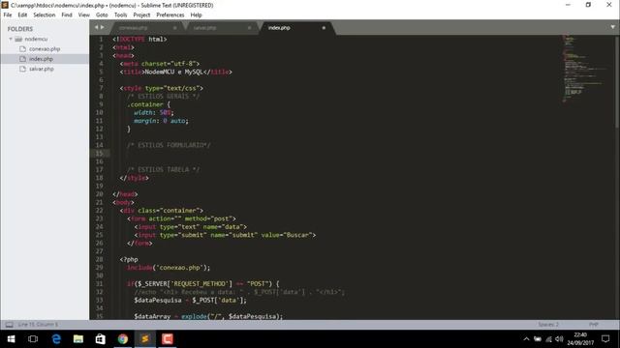Screen dimensions: 620x348
Task: Open the Project menu
Action: [x=141, y=15]
